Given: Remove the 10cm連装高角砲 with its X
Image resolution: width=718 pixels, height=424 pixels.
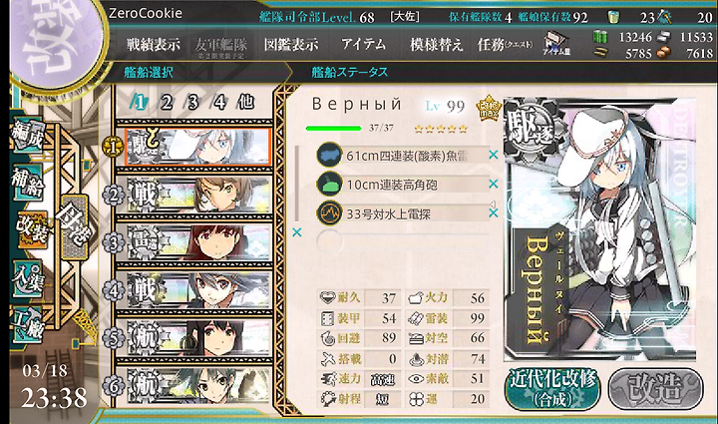Looking at the screenshot, I should pos(494,184).
